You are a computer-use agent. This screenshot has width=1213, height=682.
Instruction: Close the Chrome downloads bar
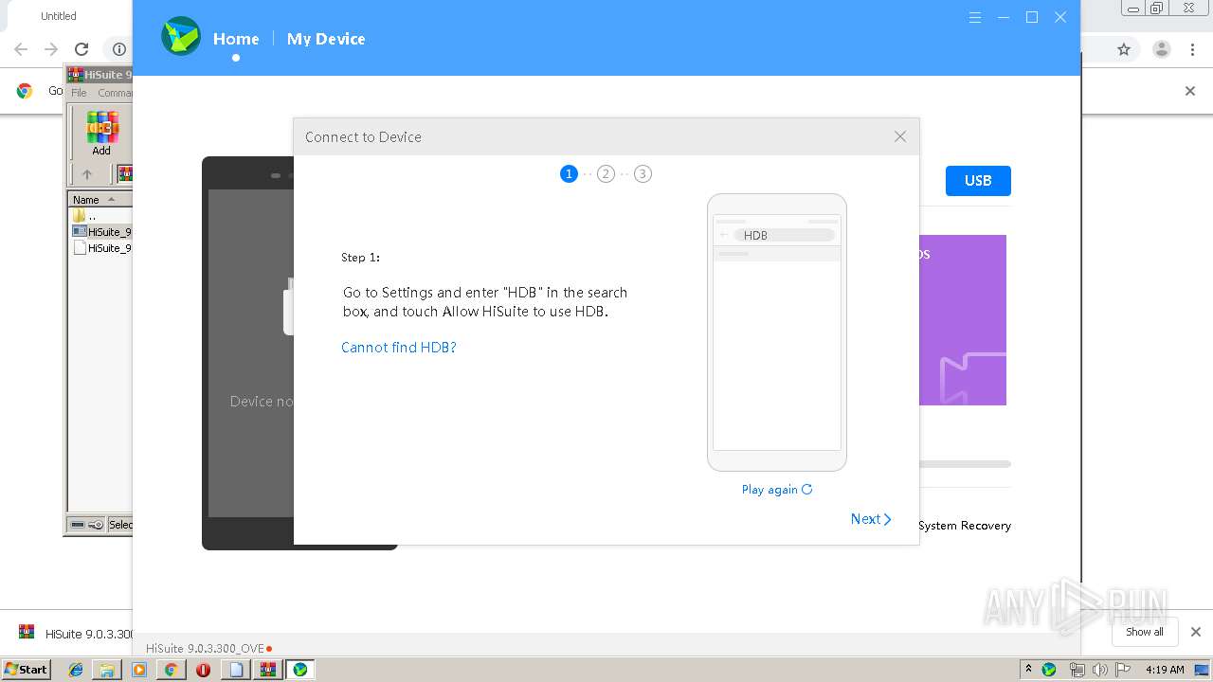[x=1196, y=632]
